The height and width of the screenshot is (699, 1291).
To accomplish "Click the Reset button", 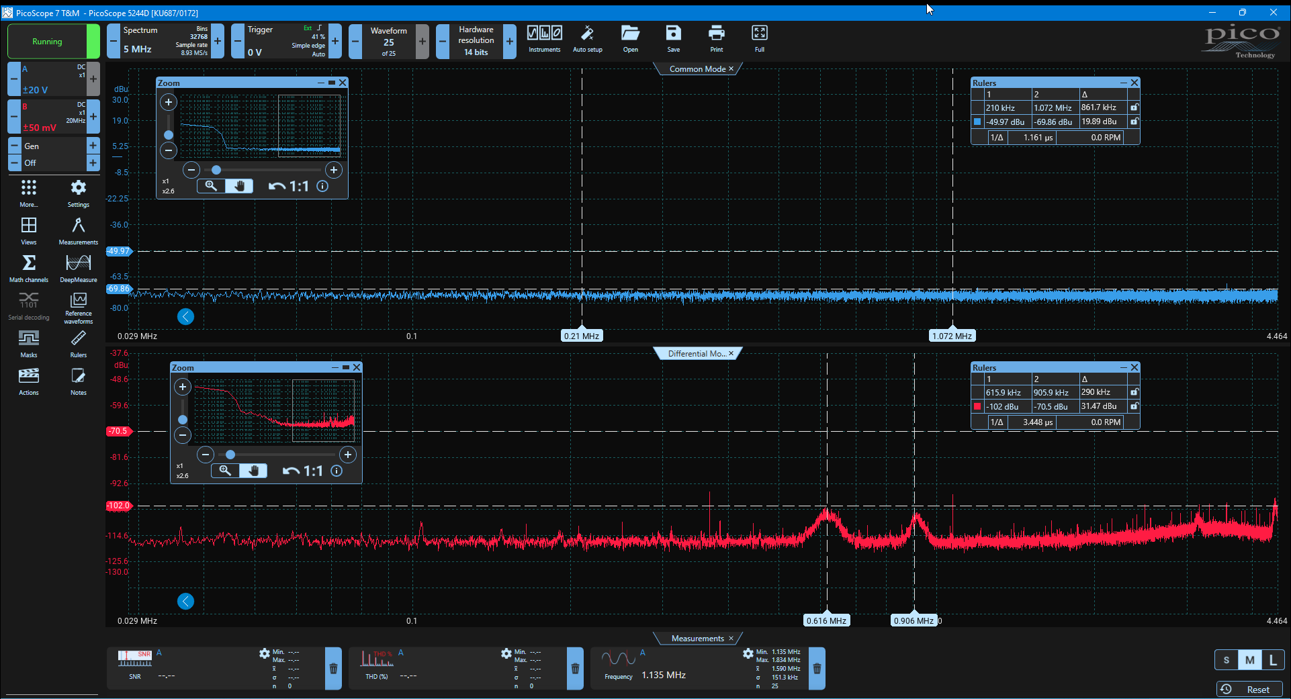I will pyautogui.click(x=1249, y=690).
